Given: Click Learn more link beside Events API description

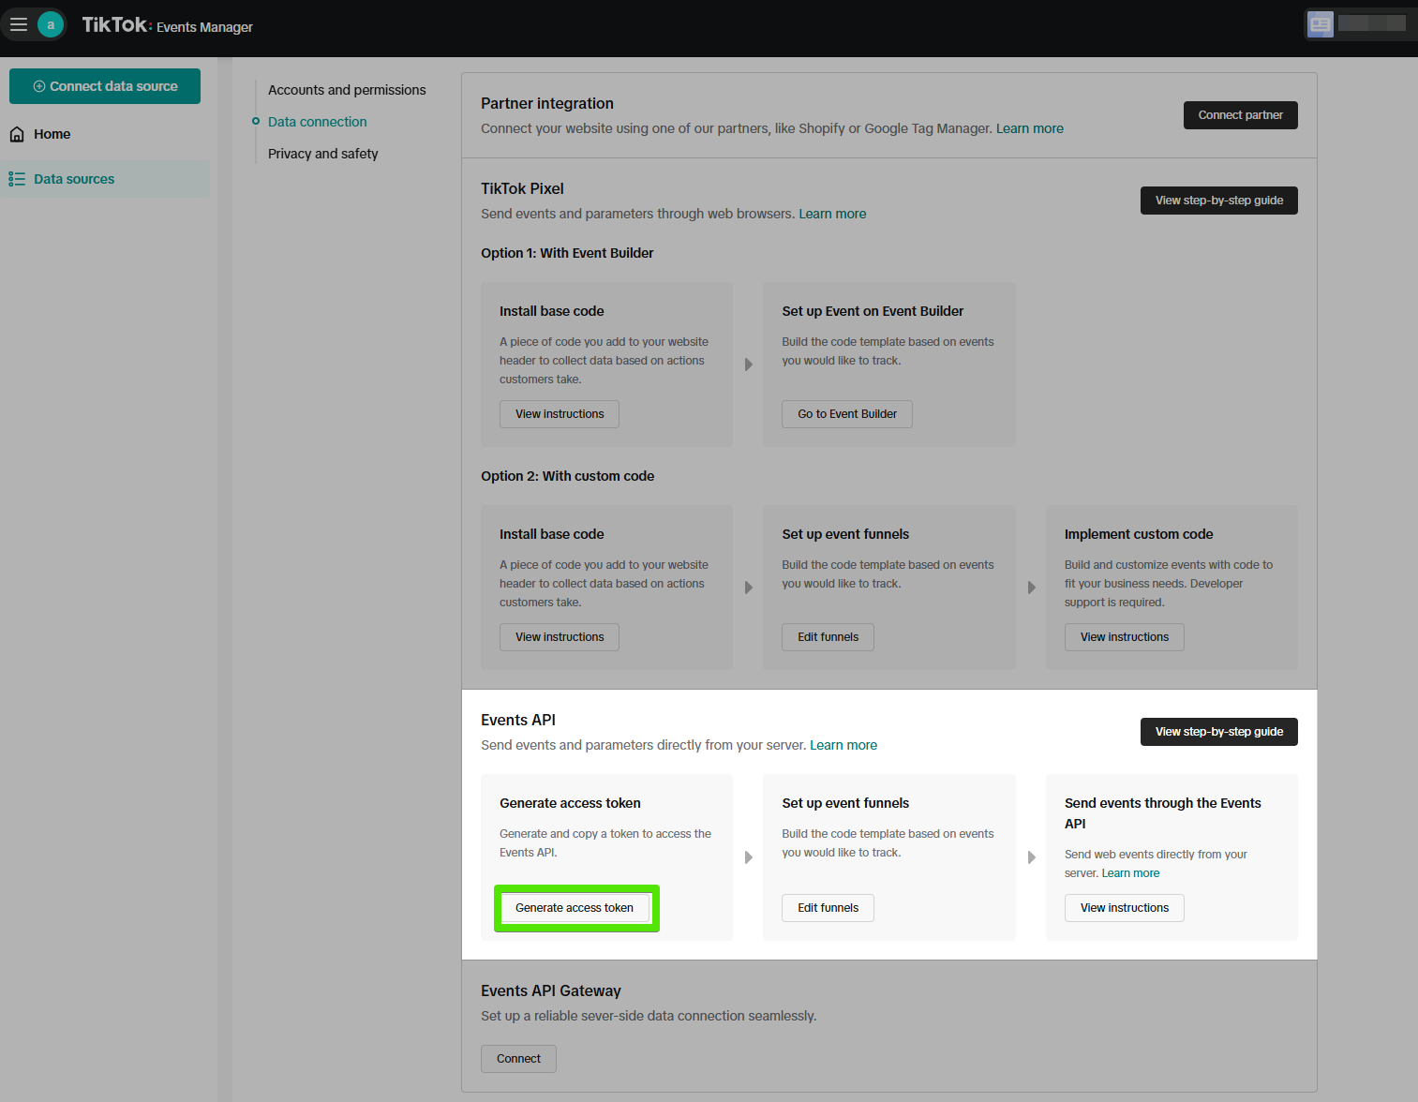Looking at the screenshot, I should pos(843,745).
